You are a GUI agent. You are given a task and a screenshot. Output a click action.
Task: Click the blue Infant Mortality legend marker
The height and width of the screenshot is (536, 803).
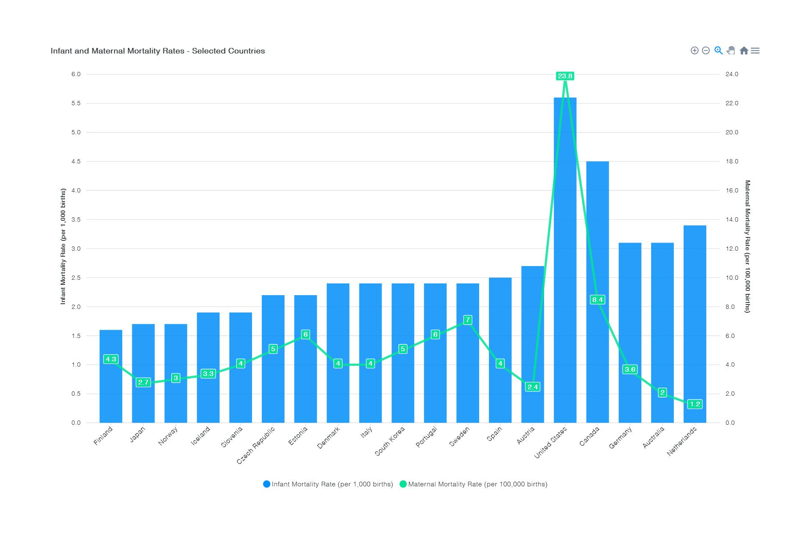tap(267, 484)
